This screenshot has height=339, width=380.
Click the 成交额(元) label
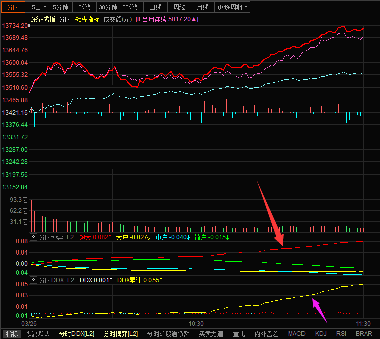tap(118, 19)
